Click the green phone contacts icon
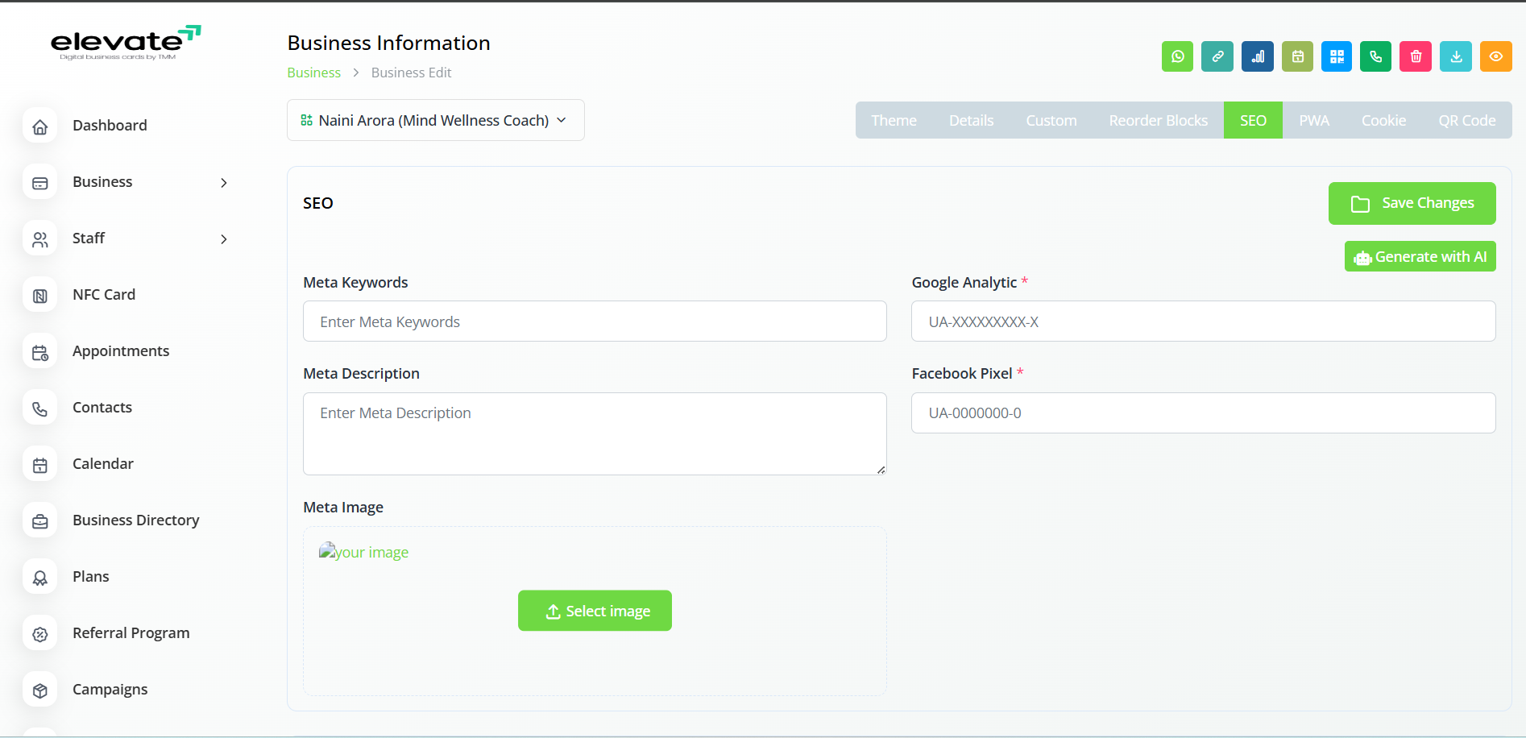The height and width of the screenshot is (738, 1526). (x=1375, y=56)
